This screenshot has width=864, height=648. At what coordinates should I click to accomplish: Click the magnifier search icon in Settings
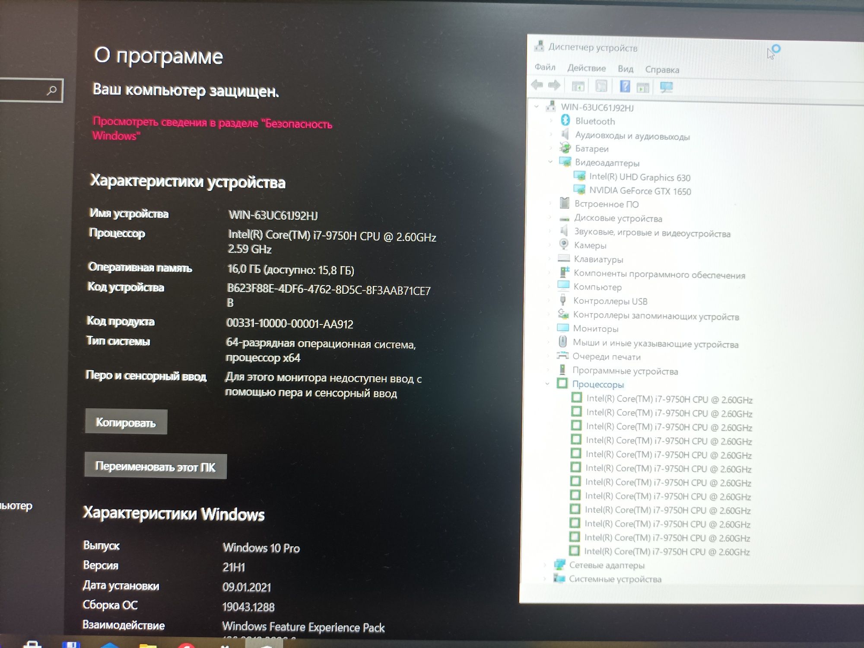click(52, 90)
